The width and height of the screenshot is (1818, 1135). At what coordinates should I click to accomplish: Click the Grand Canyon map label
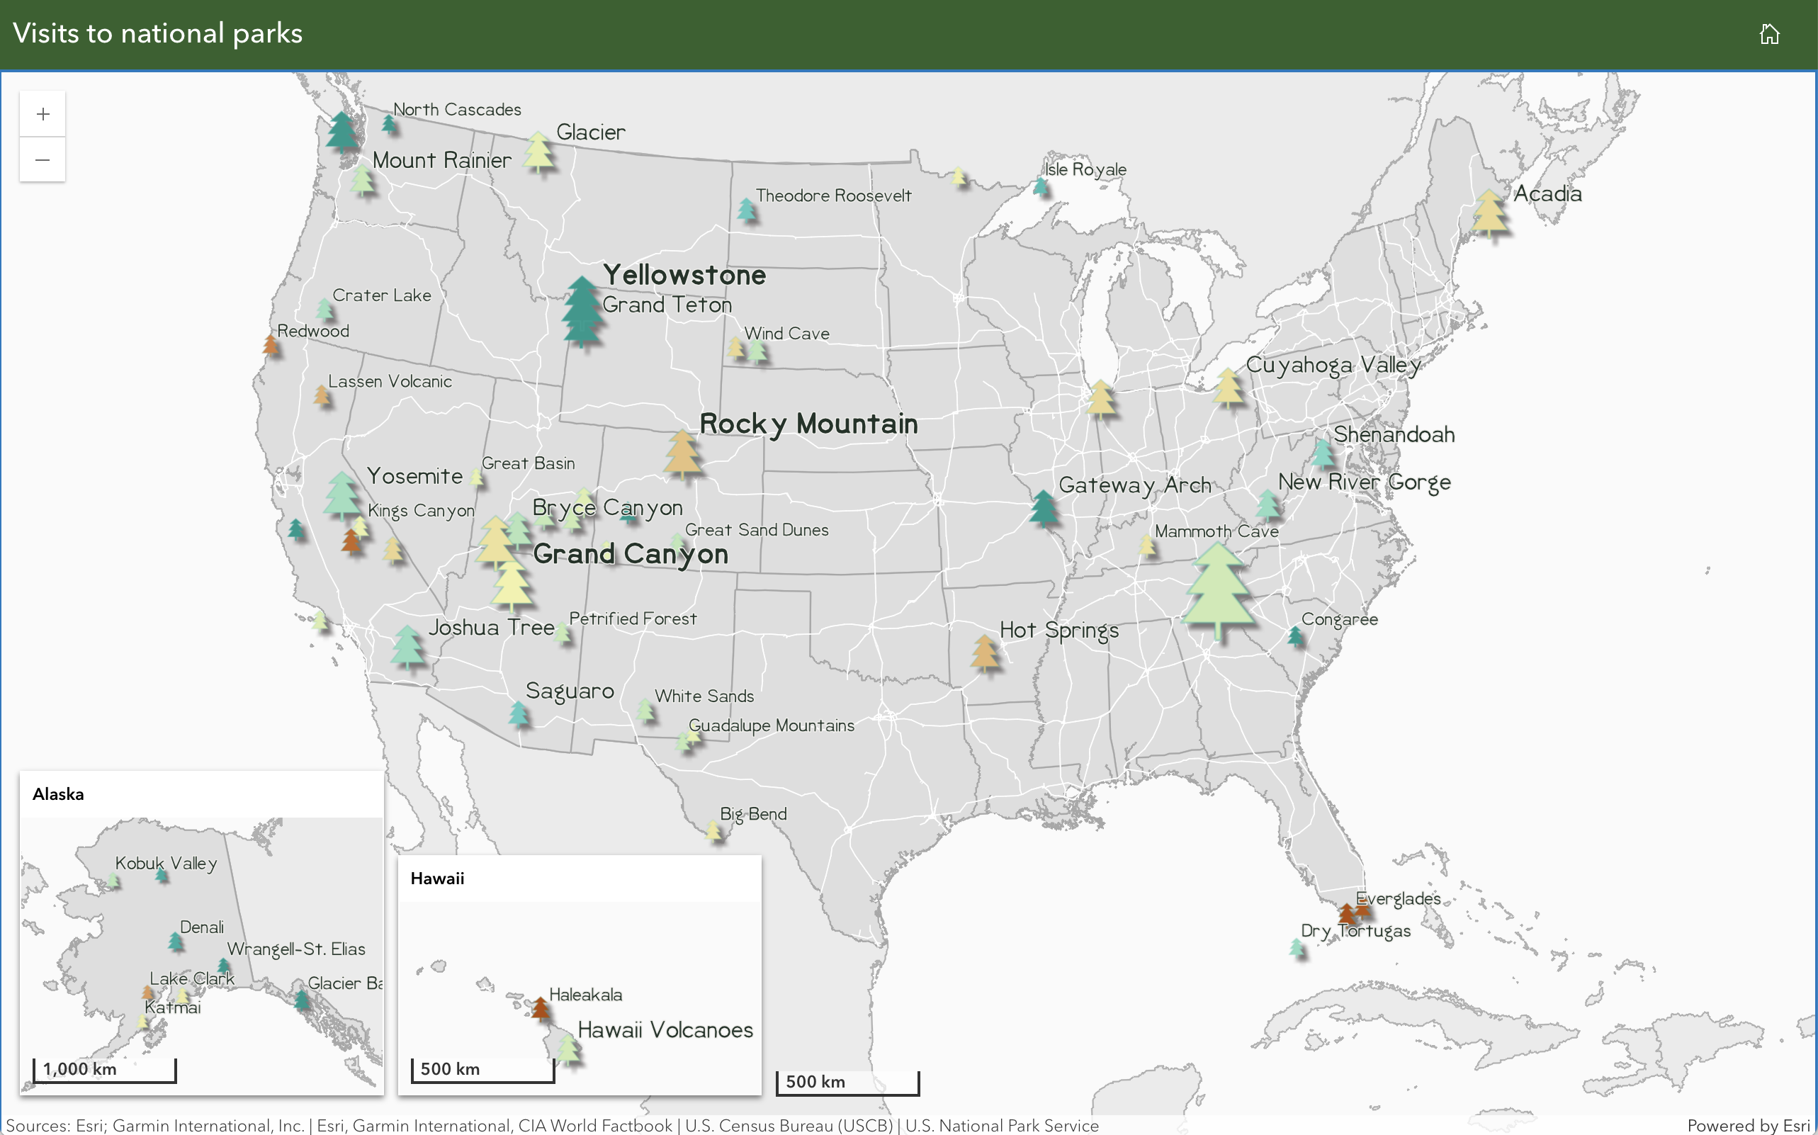tap(631, 554)
